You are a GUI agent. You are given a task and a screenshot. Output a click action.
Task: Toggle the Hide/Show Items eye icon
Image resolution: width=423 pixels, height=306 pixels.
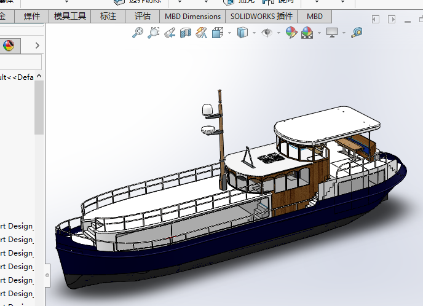[x=267, y=33]
